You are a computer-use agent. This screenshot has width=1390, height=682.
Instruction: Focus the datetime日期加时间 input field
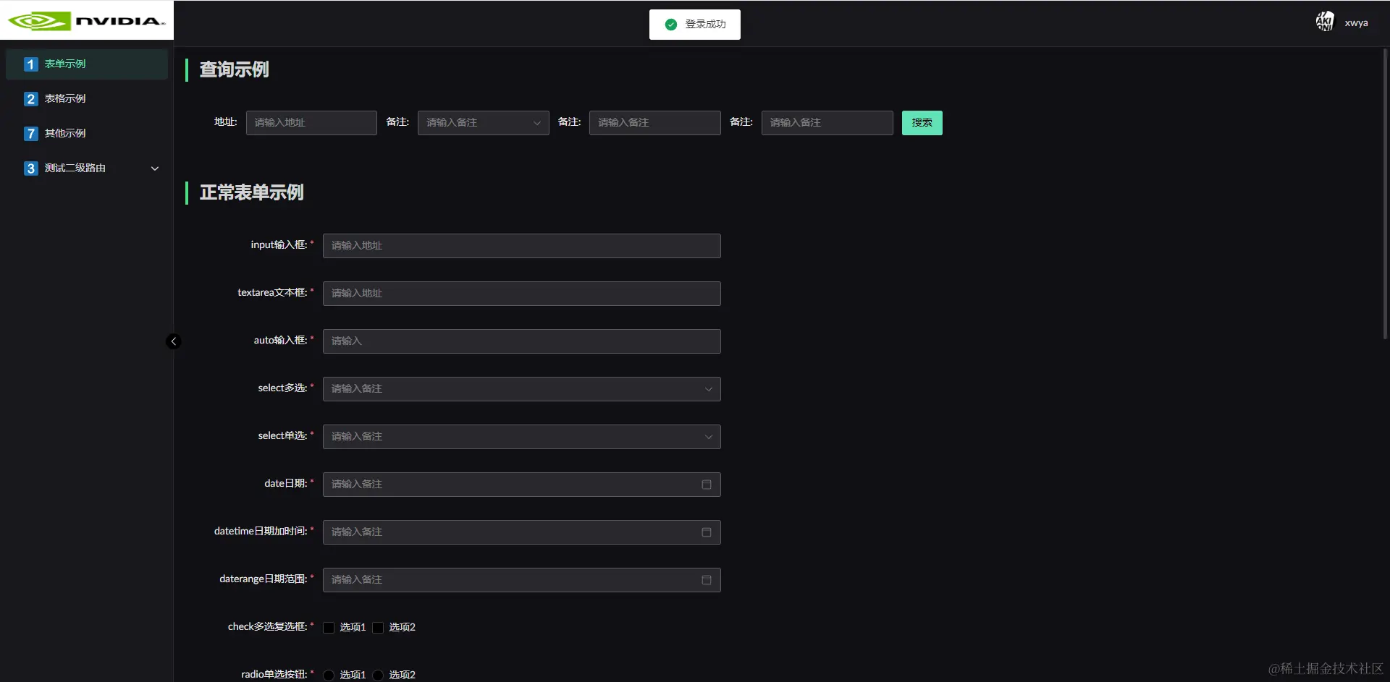tap(521, 532)
